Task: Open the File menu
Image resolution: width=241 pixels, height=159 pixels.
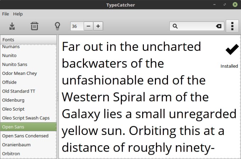Action: point(6,14)
